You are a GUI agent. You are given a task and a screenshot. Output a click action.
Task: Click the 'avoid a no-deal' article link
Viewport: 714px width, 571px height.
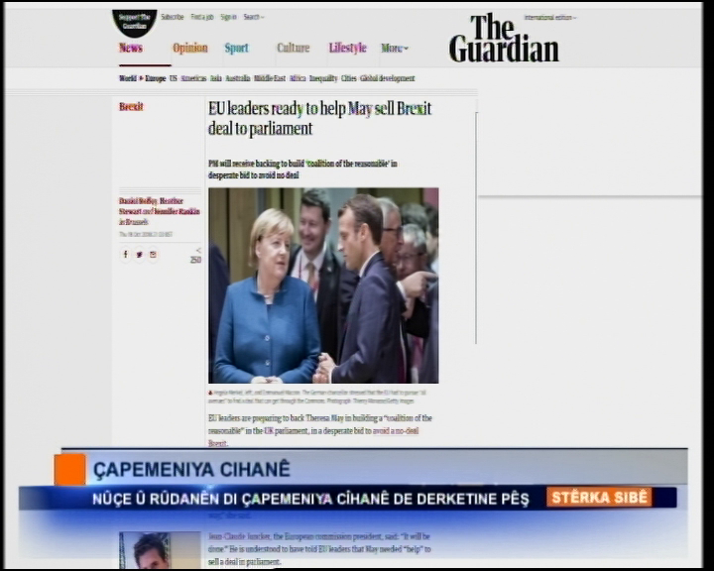tap(396, 431)
